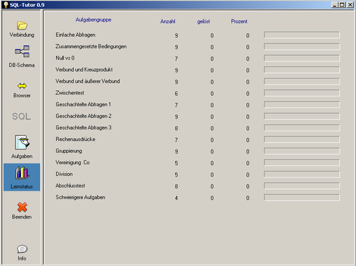Select the Vereinigung Co row label
The width and height of the screenshot is (356, 266).
73,163
